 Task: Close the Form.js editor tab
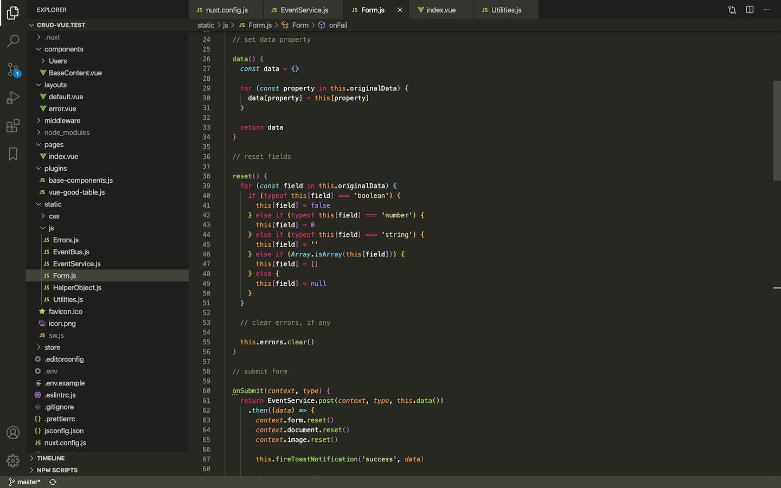tap(400, 10)
